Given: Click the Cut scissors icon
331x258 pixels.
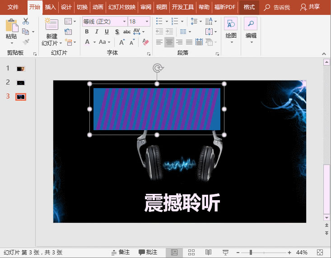Looking at the screenshot, I should [26, 21].
